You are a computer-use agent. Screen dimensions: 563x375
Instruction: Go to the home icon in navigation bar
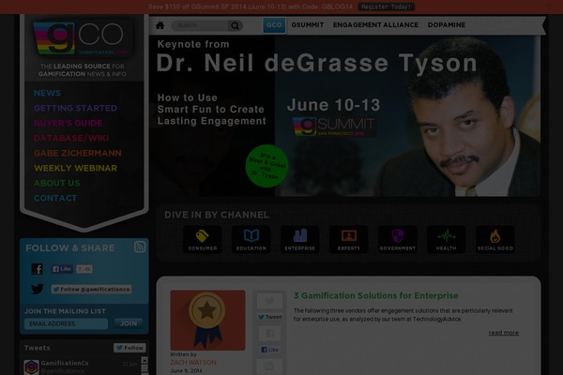[160, 25]
